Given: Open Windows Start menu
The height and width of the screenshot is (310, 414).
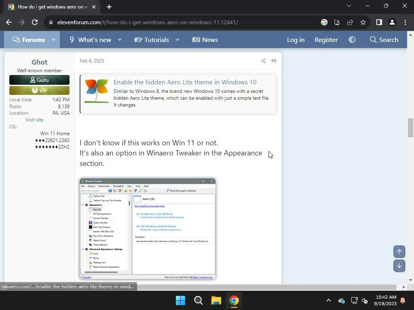Looking at the screenshot, I should (x=181, y=300).
